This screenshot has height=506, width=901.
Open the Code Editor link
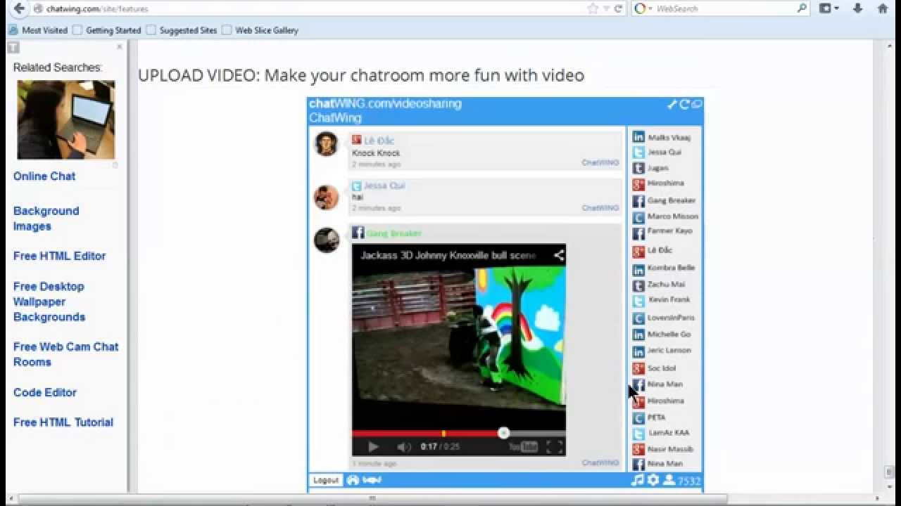45,392
